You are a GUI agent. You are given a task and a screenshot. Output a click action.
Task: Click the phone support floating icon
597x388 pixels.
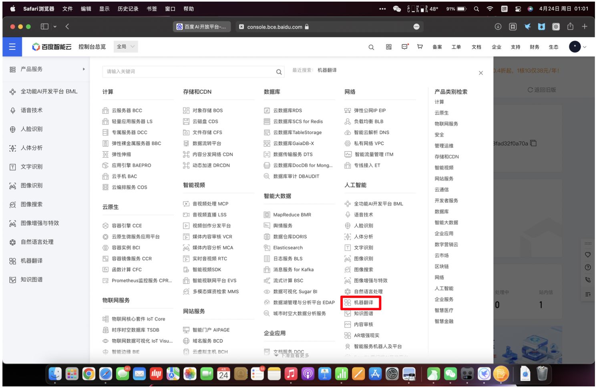588,280
